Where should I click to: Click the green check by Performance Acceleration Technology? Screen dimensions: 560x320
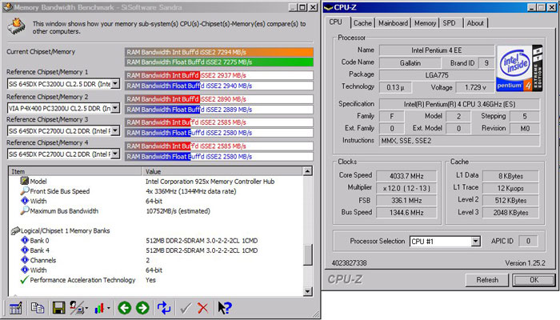[24, 280]
